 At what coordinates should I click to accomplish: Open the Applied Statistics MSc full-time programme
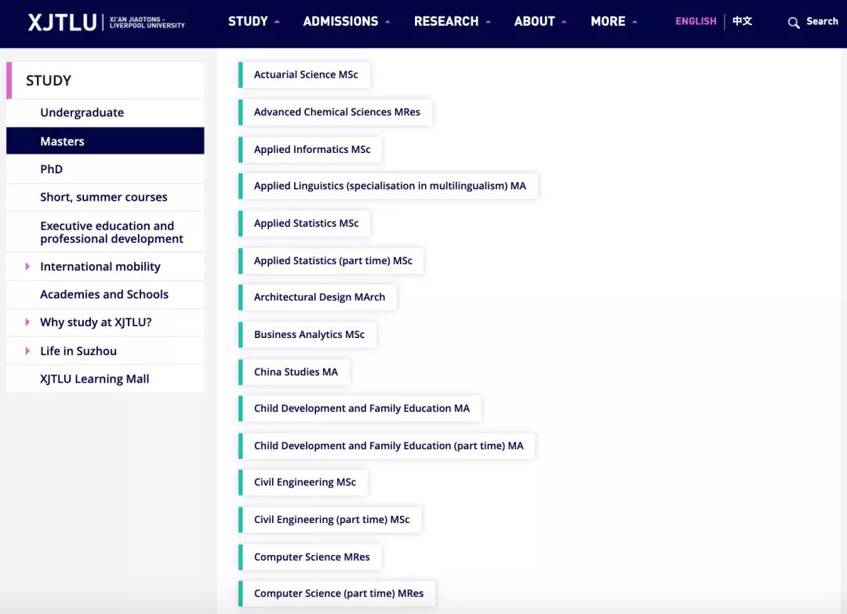coord(304,223)
